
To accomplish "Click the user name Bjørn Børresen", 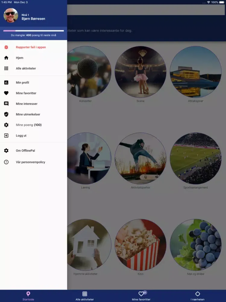I will pos(33,19).
